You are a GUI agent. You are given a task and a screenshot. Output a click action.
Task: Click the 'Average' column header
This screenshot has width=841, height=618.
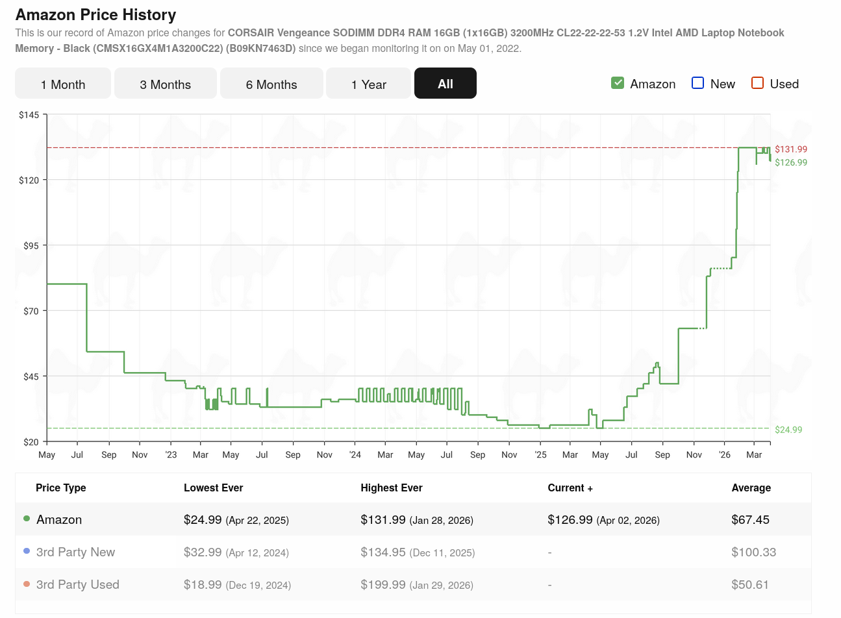coord(751,488)
